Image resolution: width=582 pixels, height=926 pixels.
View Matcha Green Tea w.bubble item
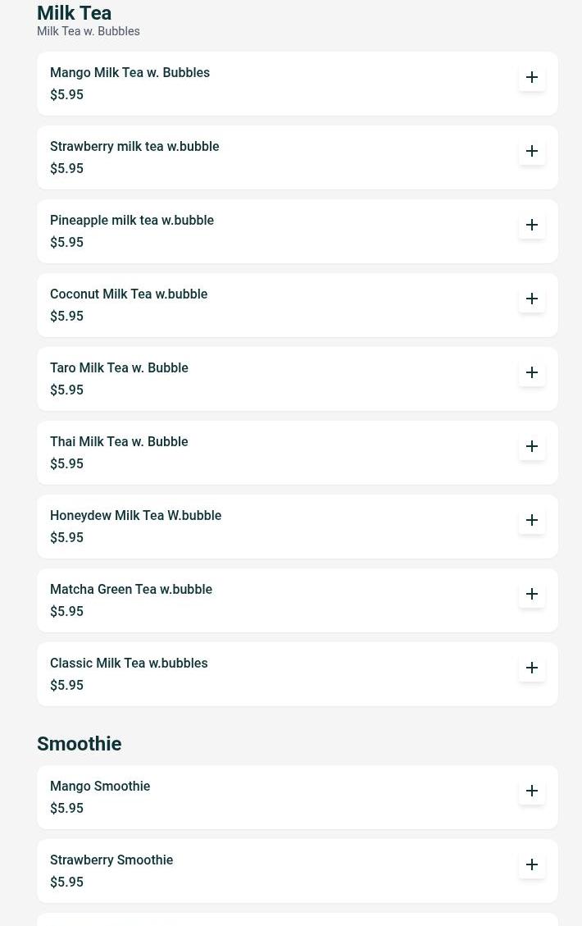point(131,589)
